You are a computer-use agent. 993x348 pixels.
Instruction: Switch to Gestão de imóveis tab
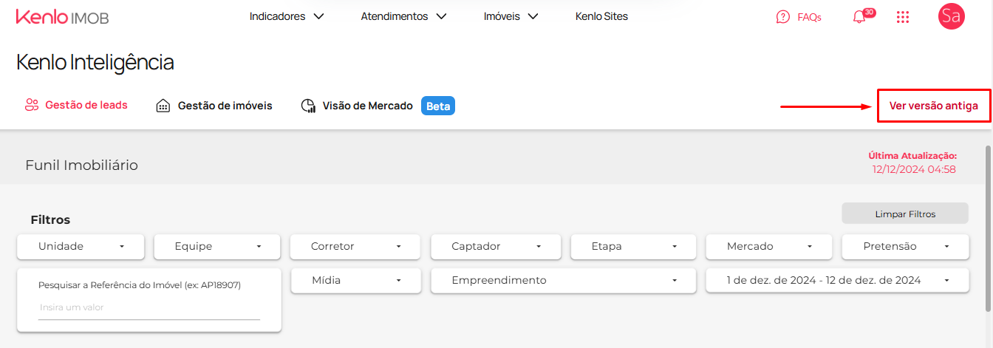[214, 106]
